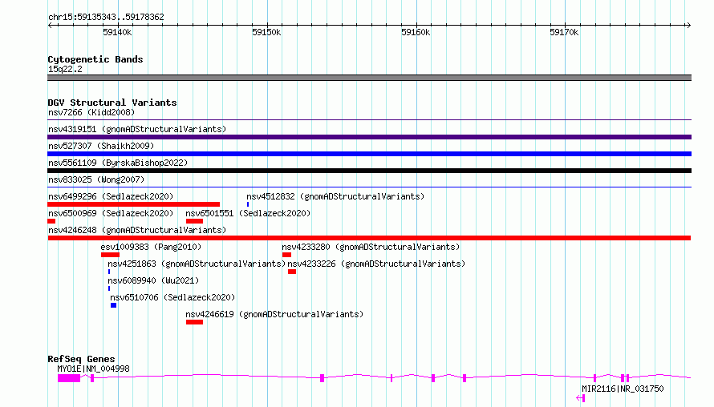Click the DGV Structural Variants track title
This screenshot has width=714, height=407.
coord(112,103)
